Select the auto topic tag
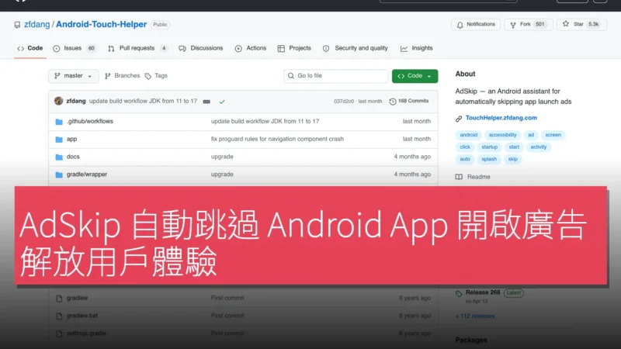The image size is (621, 349). (x=465, y=159)
